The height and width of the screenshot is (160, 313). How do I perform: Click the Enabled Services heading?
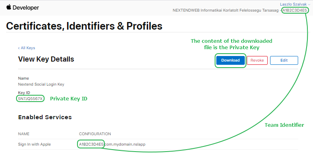[x=45, y=117]
